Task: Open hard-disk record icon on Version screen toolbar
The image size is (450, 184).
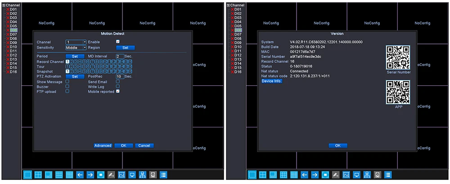Action: click(378, 175)
